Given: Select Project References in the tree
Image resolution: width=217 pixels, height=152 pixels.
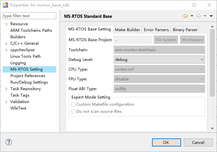Looking at the screenshot, I should pos(28,76).
